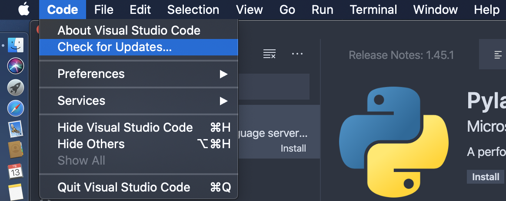Choose Hide Others menu item

click(138, 144)
